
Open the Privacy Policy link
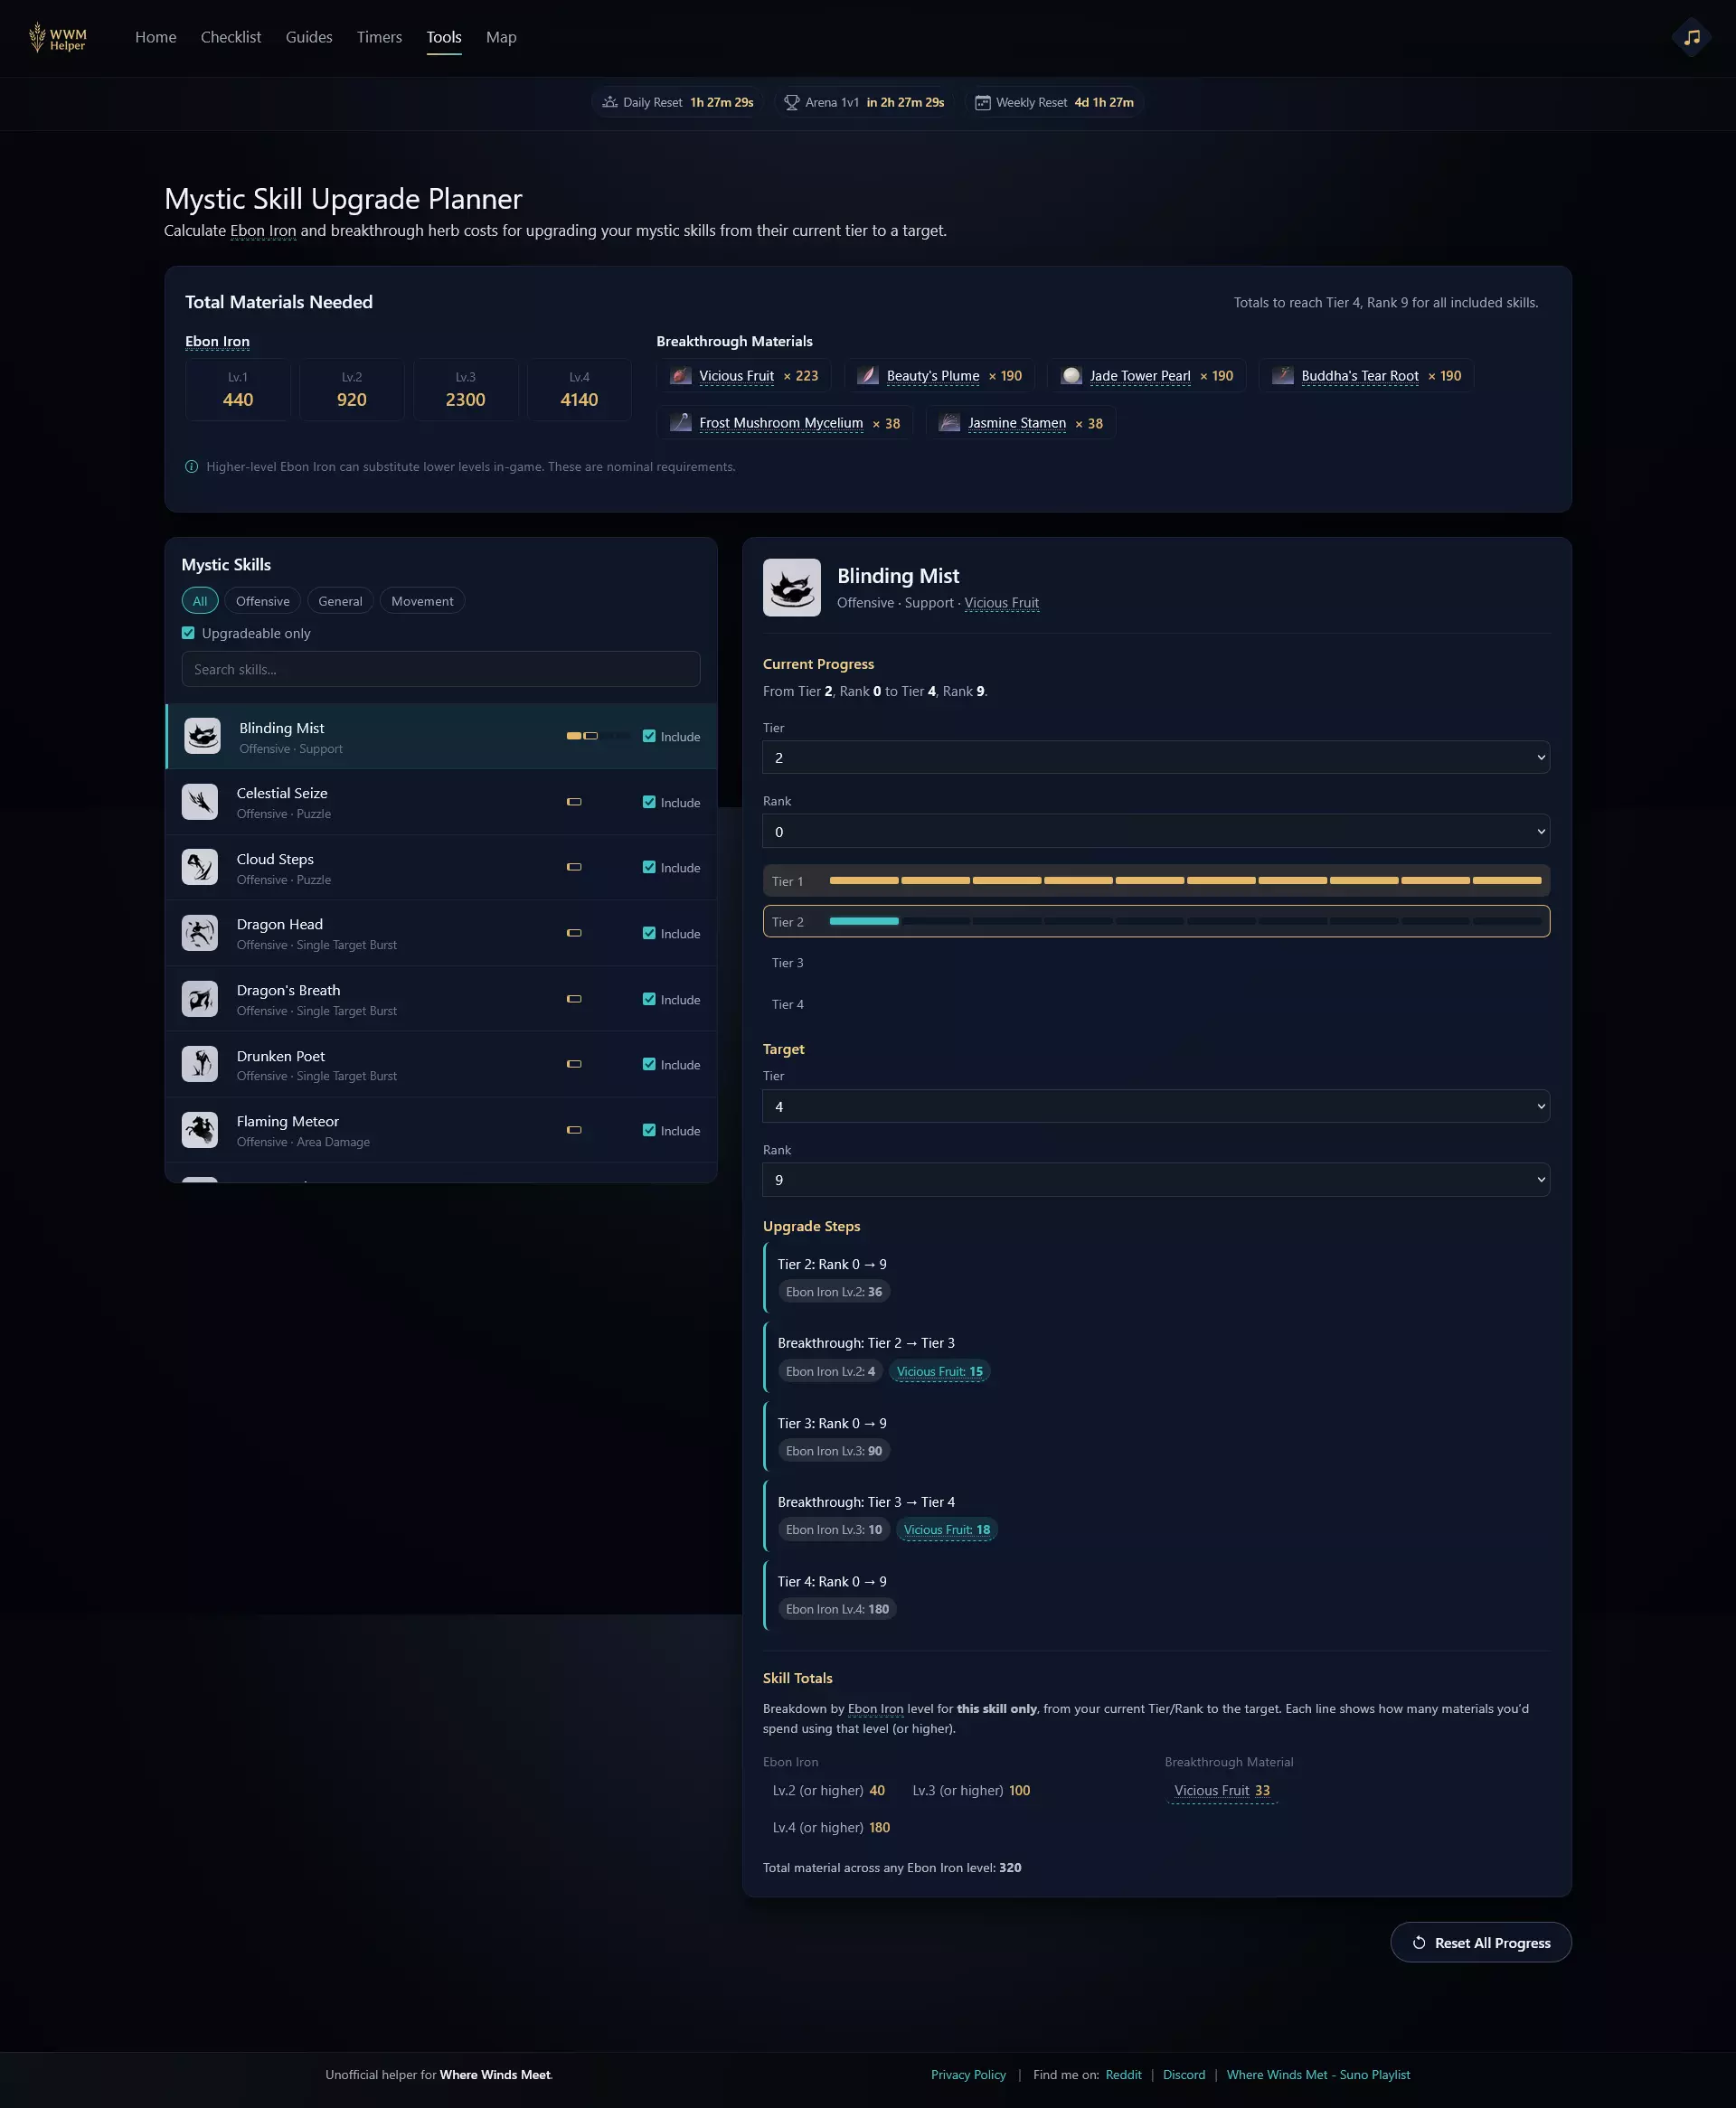[967, 2074]
